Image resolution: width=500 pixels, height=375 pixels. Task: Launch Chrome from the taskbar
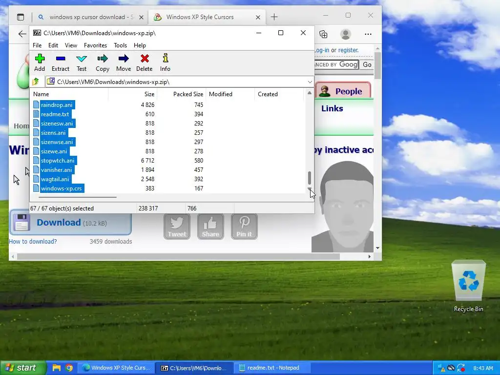(69, 368)
